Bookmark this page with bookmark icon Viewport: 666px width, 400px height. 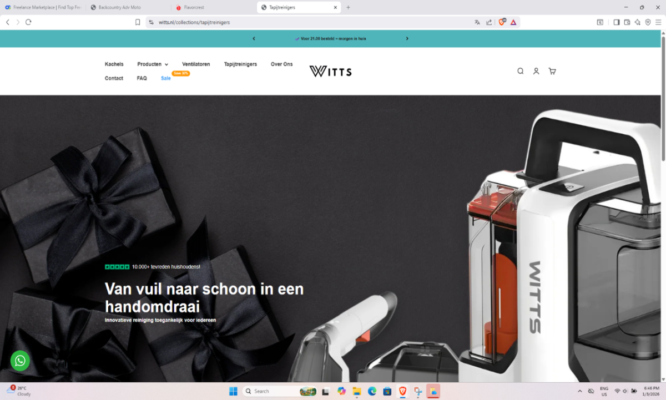click(x=138, y=22)
